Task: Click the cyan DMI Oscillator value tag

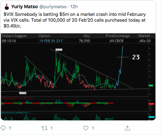Action: (x=152, y=117)
